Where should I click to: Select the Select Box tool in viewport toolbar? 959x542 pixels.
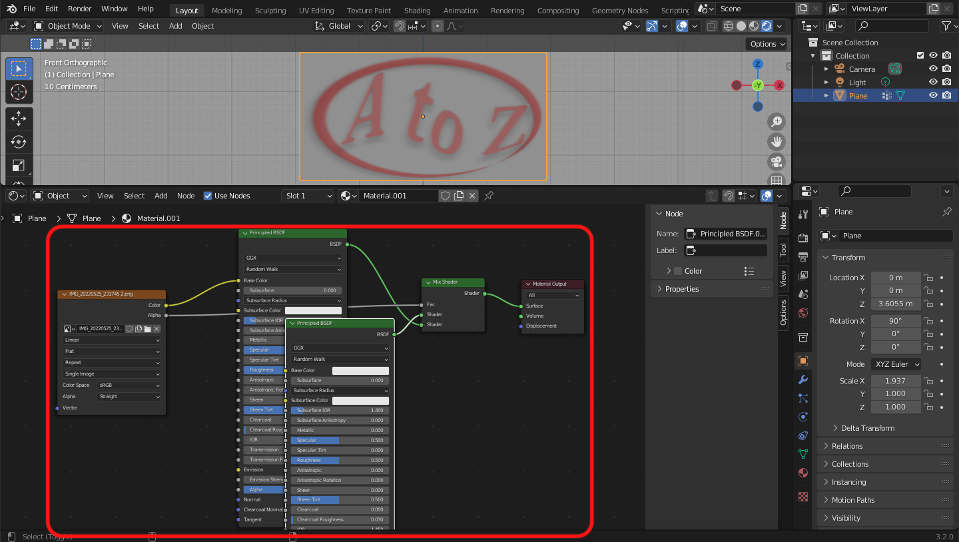click(19, 69)
